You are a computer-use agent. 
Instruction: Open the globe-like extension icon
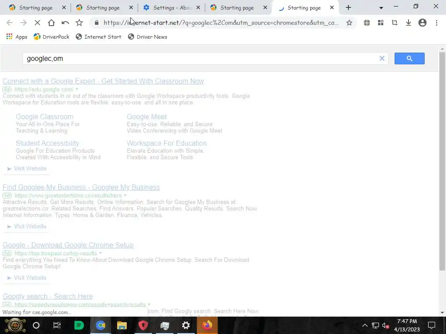pyautogui.click(x=367, y=23)
